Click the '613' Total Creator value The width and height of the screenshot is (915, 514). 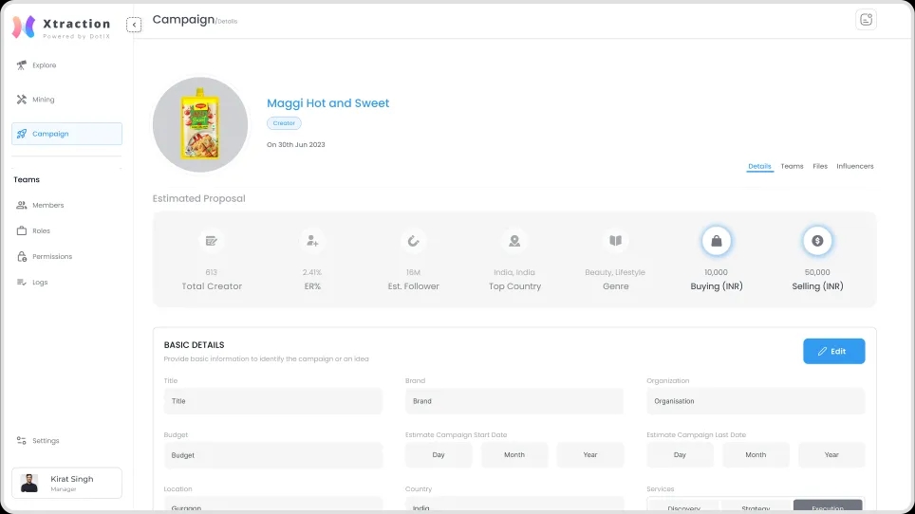coord(212,273)
